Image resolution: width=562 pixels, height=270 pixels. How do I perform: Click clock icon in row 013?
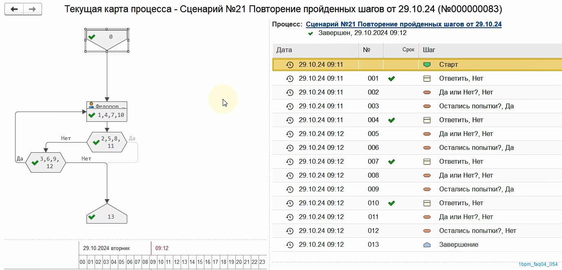point(290,245)
